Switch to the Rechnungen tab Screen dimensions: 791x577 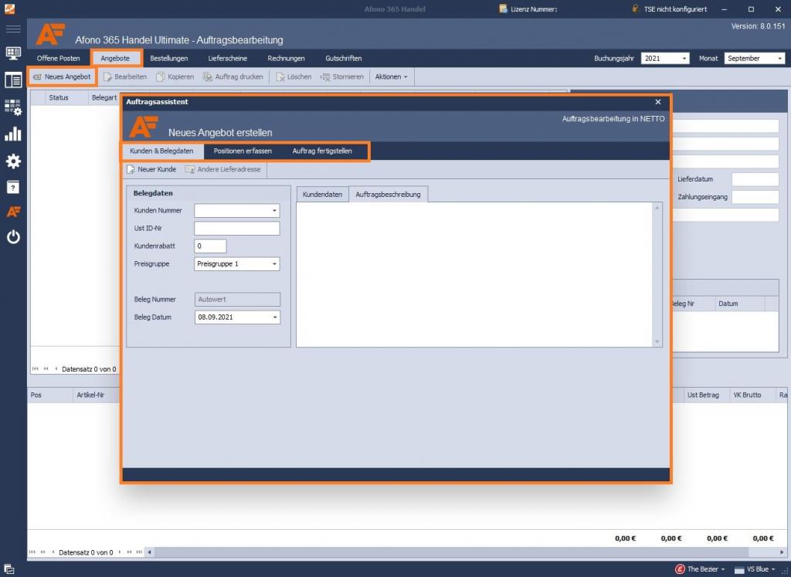[x=286, y=59]
